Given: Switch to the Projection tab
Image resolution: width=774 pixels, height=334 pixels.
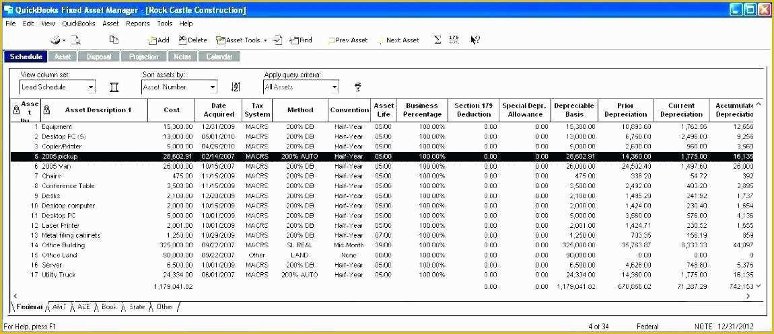Looking at the screenshot, I should click(143, 56).
